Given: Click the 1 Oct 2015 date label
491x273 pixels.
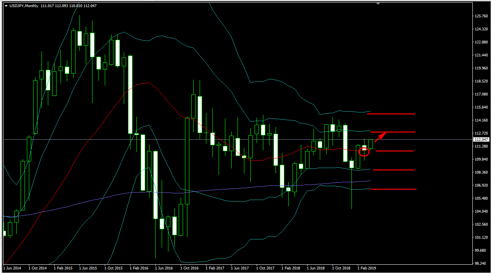Looking at the screenshot, I should (113, 268).
